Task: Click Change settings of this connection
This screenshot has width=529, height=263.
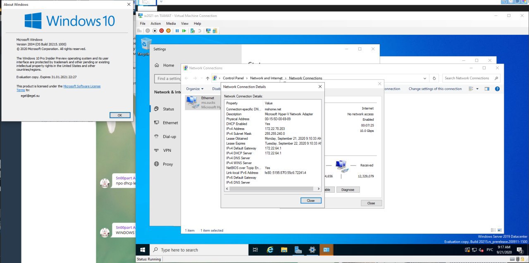Action: 435,89
